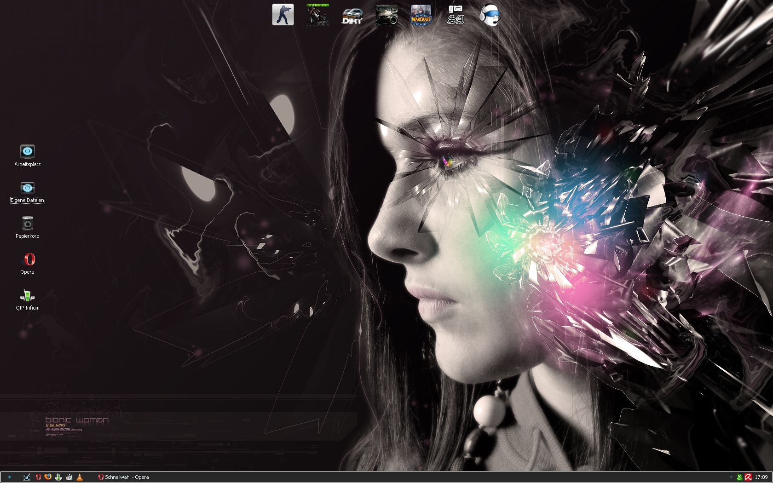The width and height of the screenshot is (773, 483).
Task: Select the Eigene Dateien desktop icon
Action: coord(28,187)
